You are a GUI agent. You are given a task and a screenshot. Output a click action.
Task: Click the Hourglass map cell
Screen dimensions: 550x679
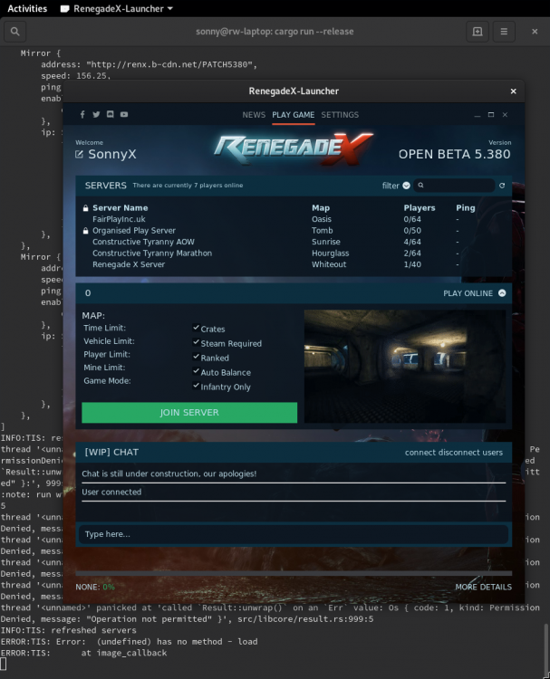[330, 253]
